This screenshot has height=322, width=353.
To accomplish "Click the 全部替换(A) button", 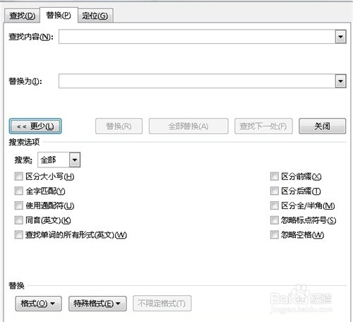I will (189, 126).
